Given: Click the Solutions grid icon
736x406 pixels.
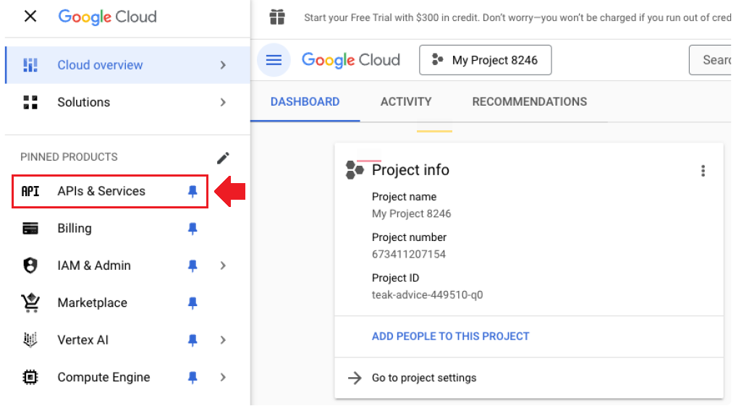Looking at the screenshot, I should pyautogui.click(x=30, y=102).
